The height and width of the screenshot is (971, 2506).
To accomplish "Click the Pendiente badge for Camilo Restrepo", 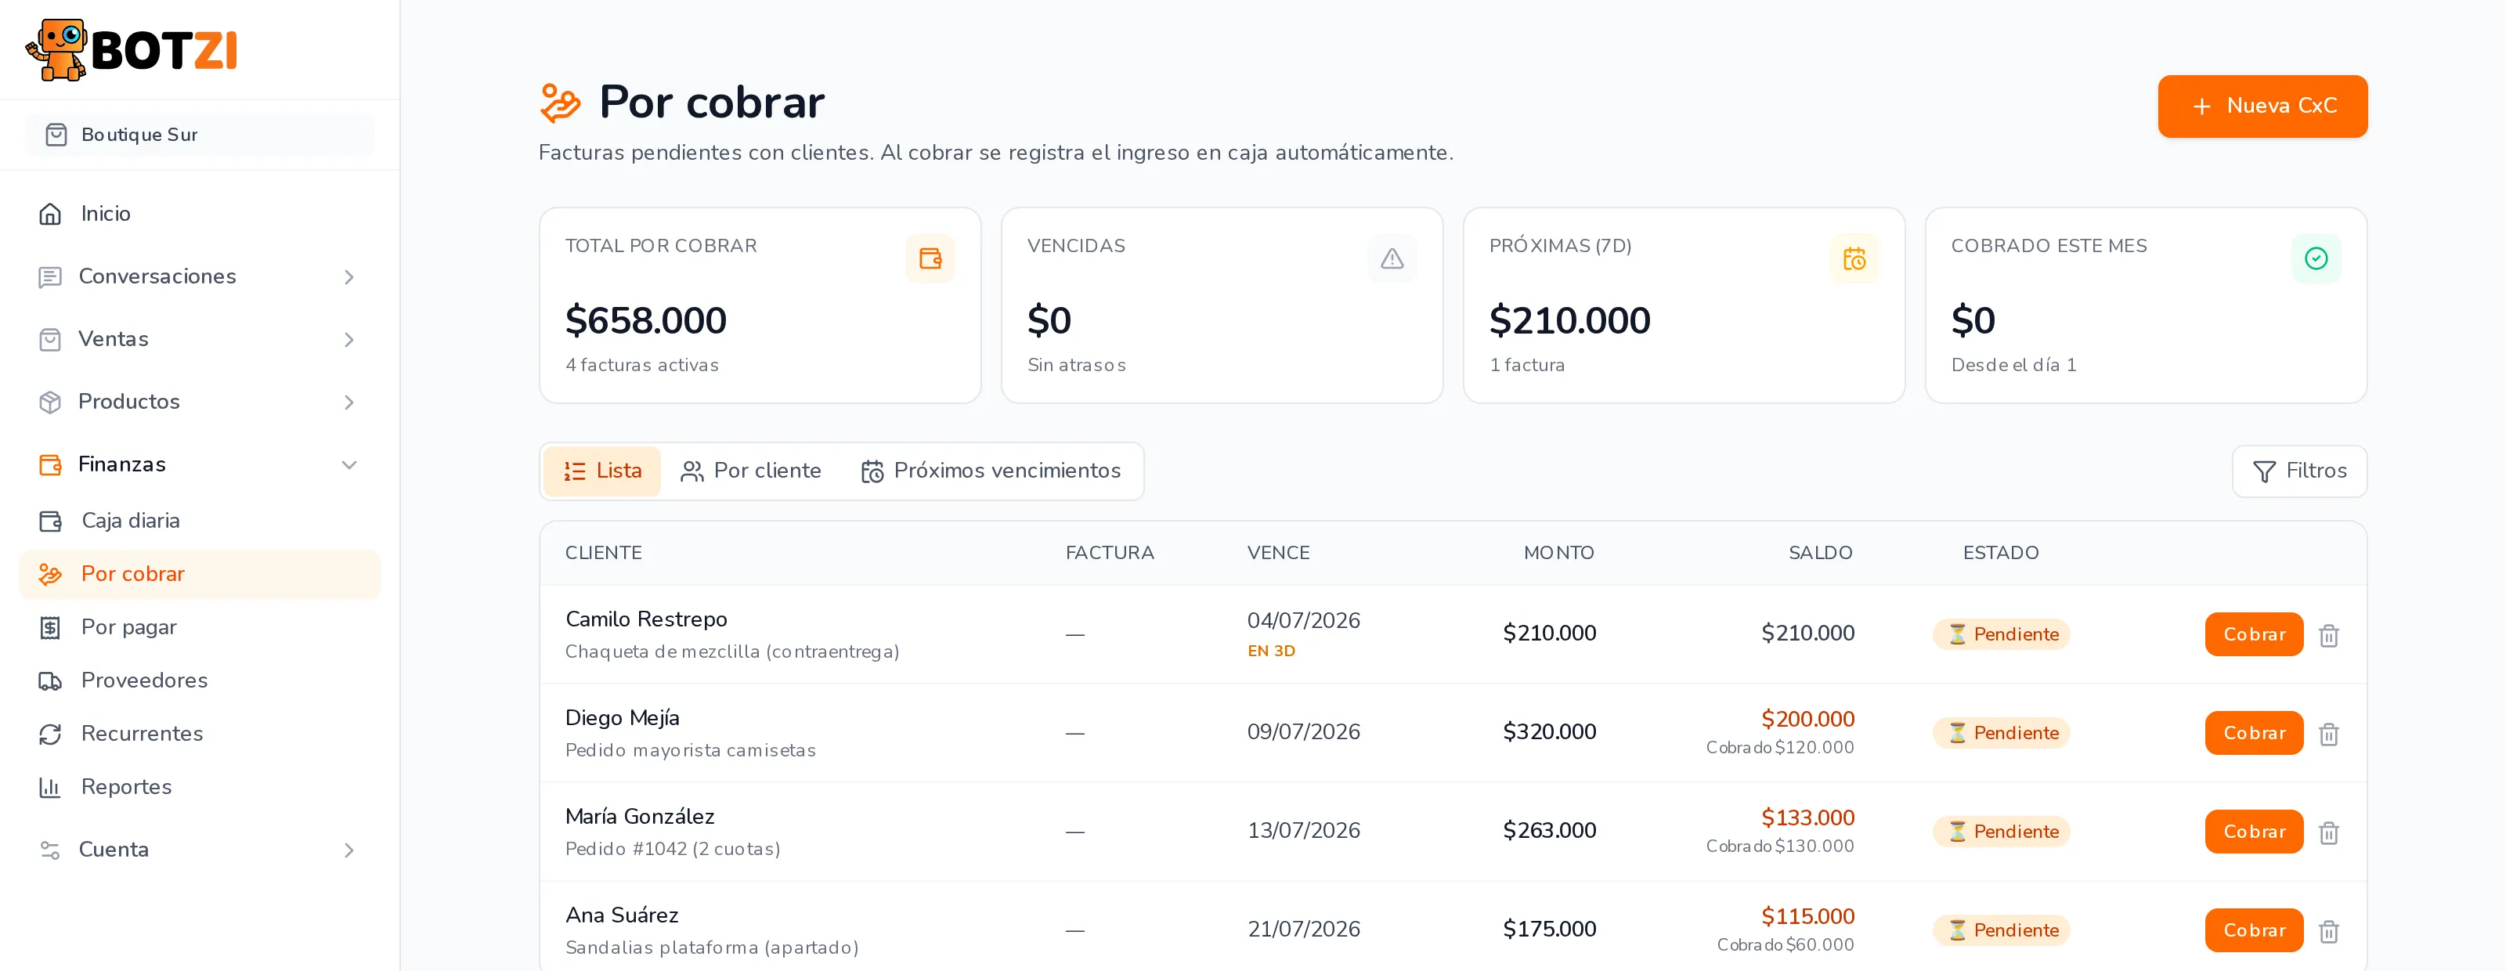I will point(2000,634).
